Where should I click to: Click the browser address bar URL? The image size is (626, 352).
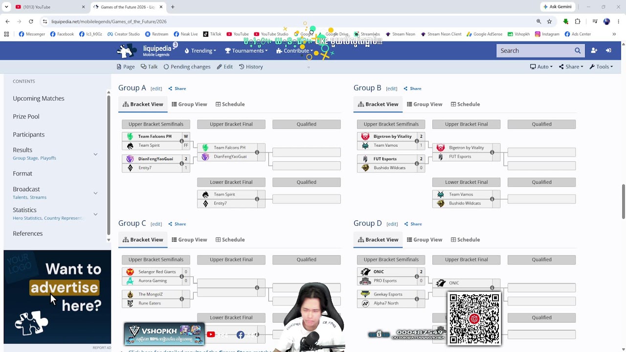point(109,22)
